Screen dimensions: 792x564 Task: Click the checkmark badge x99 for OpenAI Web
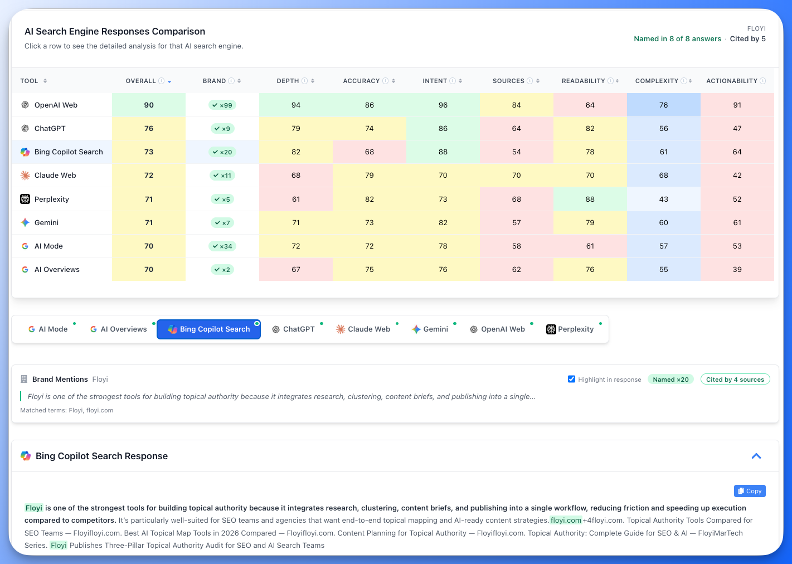point(222,105)
